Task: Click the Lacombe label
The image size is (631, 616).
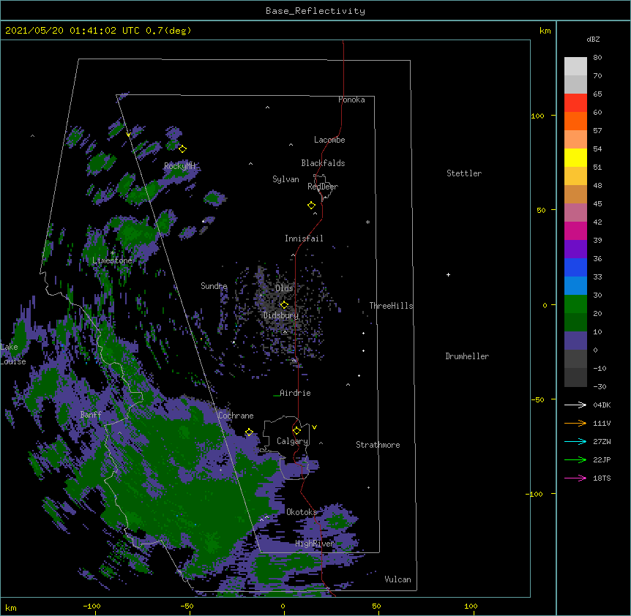Action: click(329, 140)
